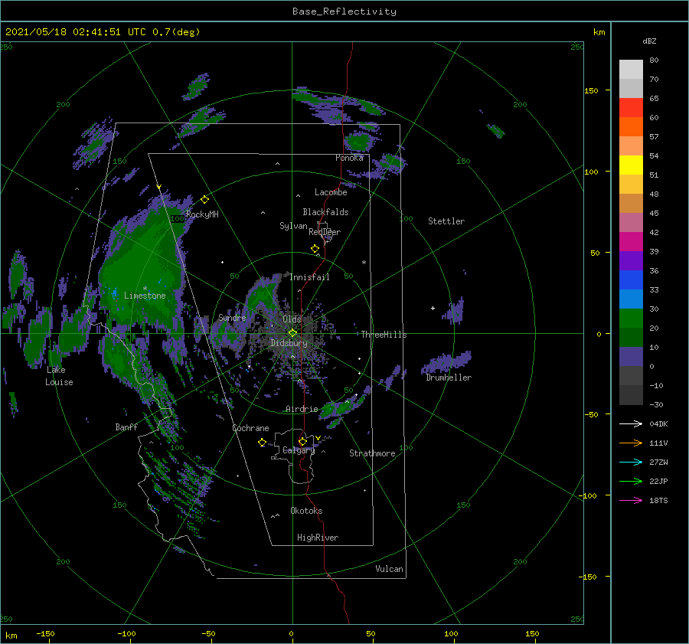689x644 pixels.
Task: Select the yellow 54 dBZ color swatch
Action: tap(631, 165)
